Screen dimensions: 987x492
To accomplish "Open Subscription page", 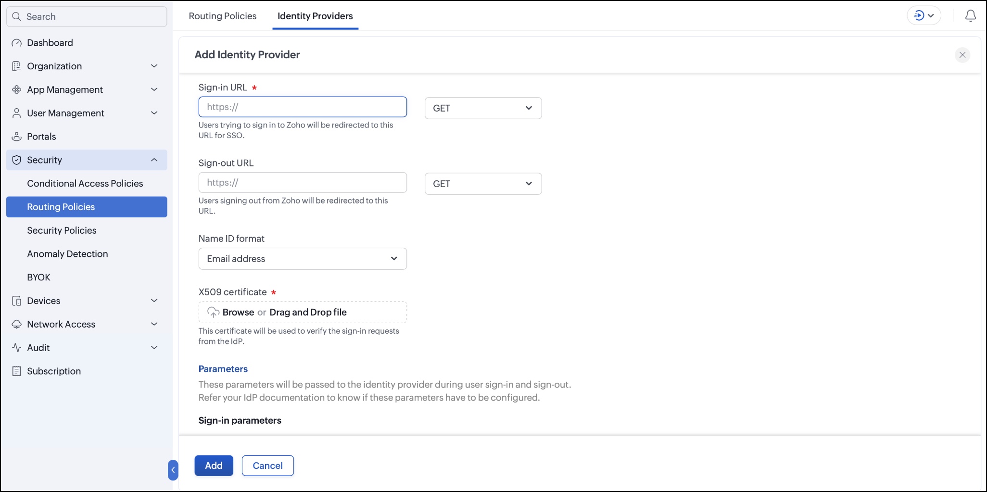I will point(54,371).
